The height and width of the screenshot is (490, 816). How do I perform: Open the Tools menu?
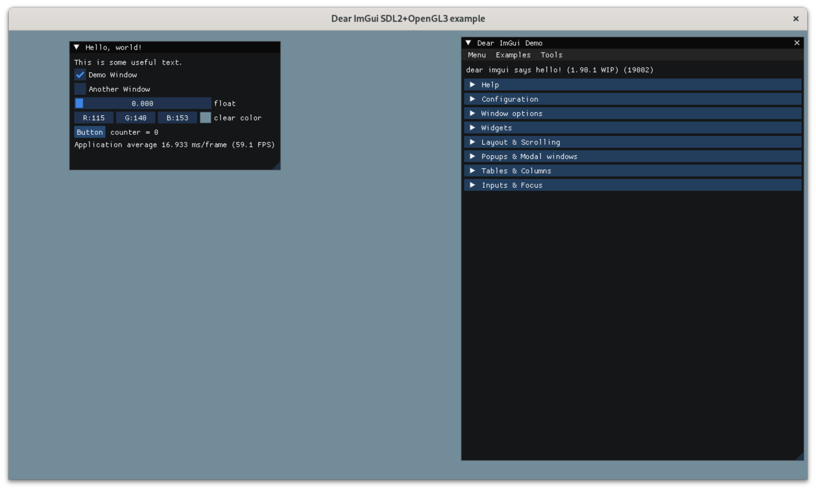[x=551, y=55]
